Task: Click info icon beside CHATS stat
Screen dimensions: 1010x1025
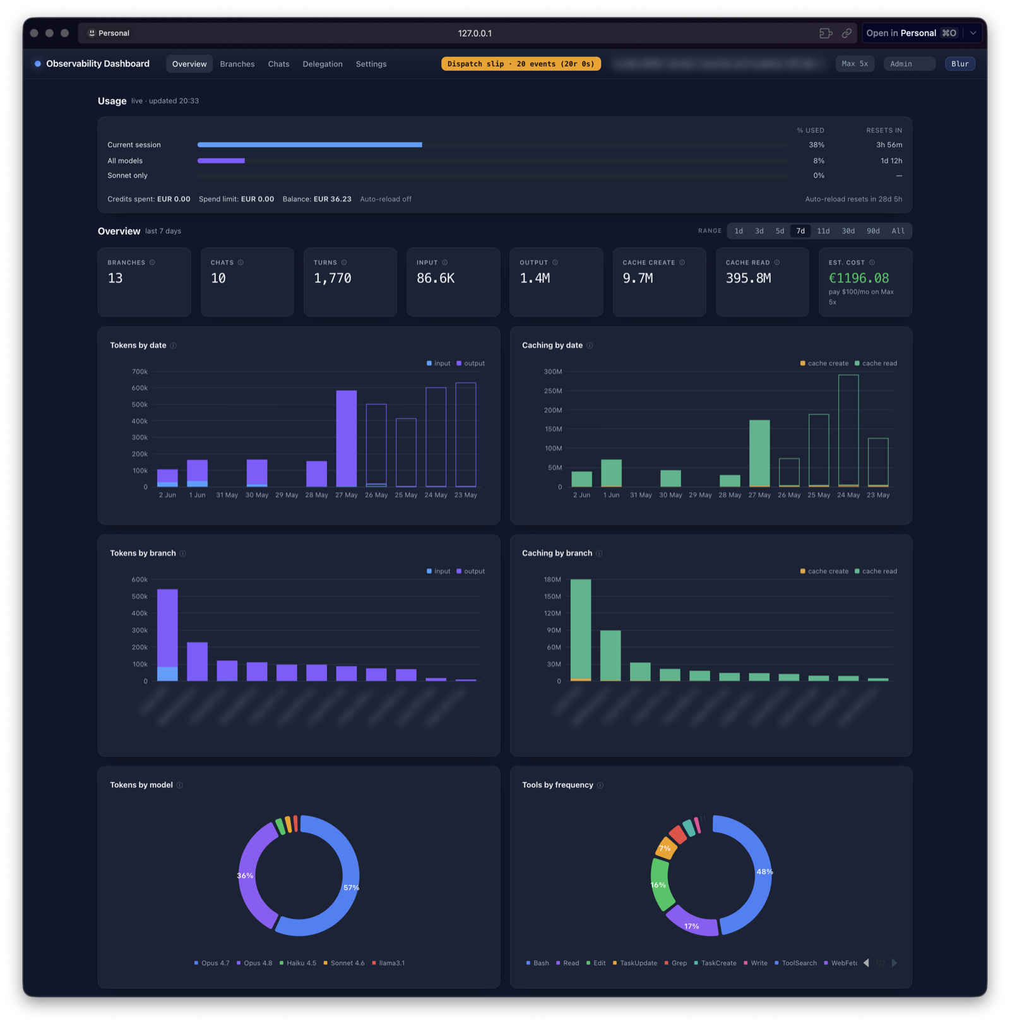Action: pos(241,263)
